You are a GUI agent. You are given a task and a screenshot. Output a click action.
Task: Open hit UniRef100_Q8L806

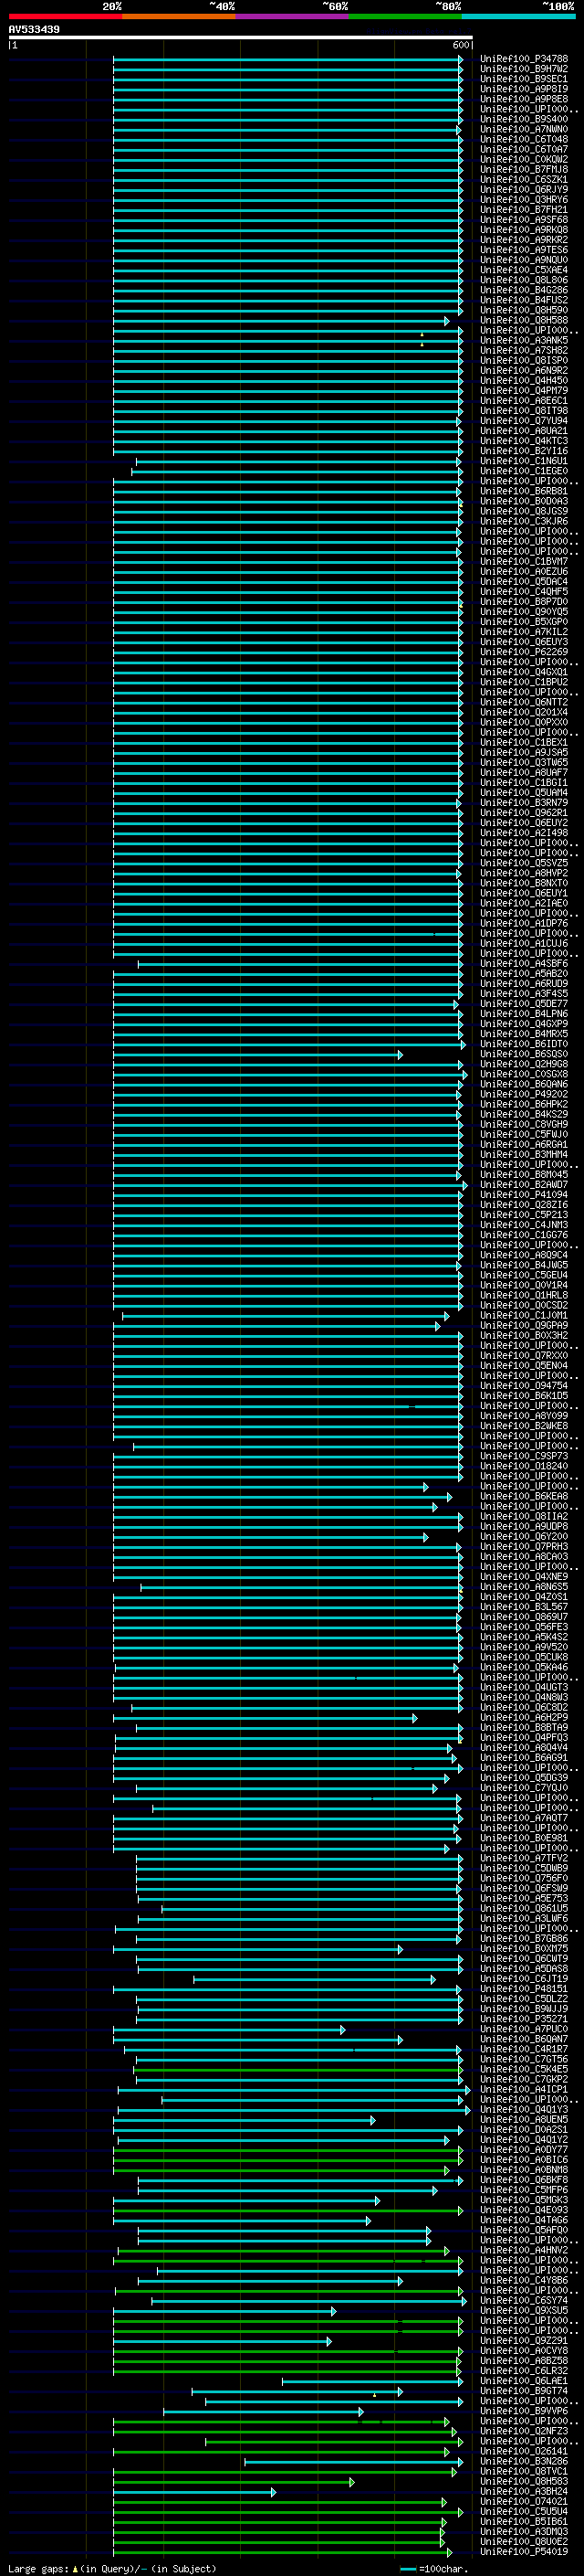524,280
